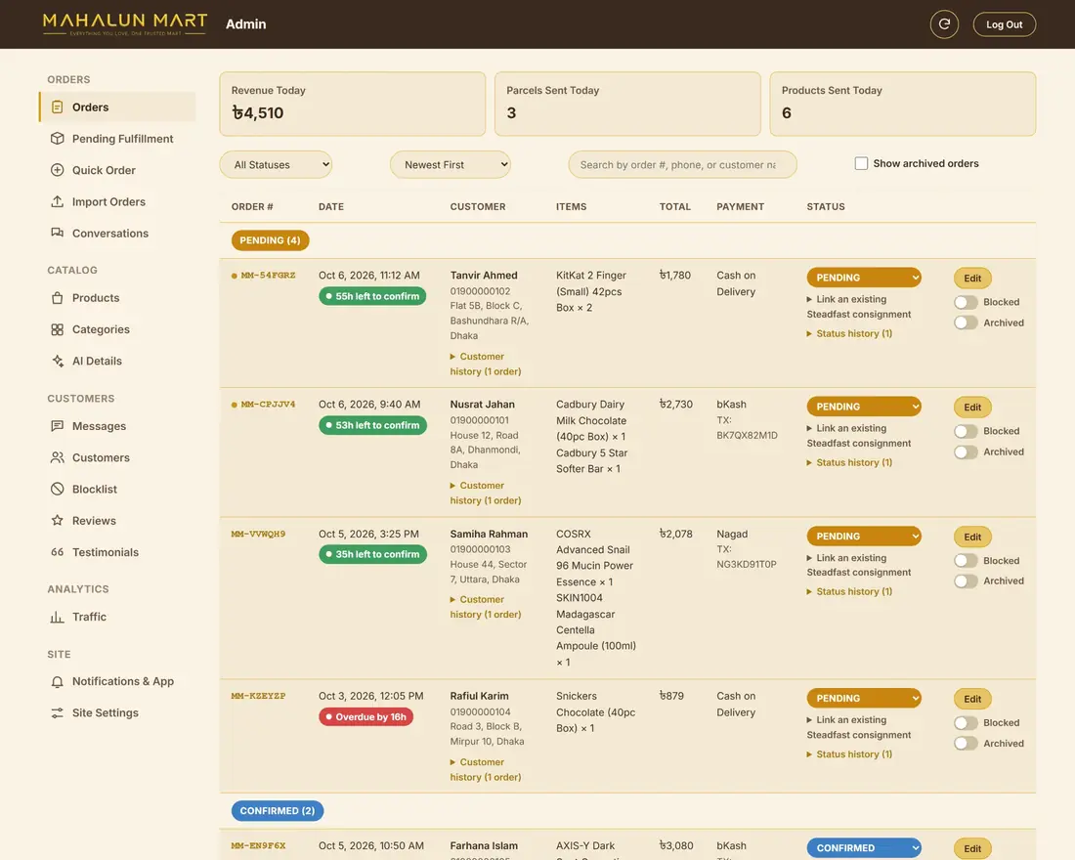Expand Customer history for Rafiul Karim

486,769
